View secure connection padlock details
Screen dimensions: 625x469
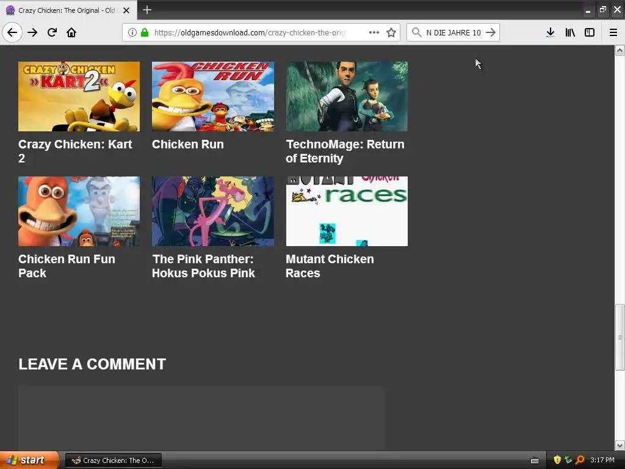tap(145, 33)
